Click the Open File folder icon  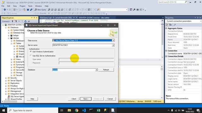pos(25,10)
